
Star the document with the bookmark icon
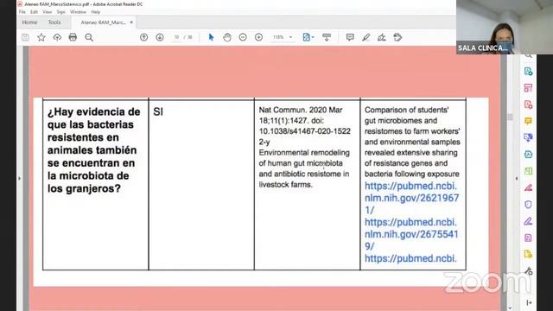[41, 37]
